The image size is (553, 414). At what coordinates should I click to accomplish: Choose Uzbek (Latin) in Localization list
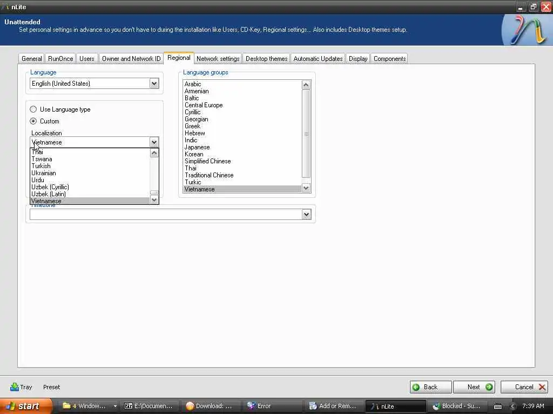point(90,194)
